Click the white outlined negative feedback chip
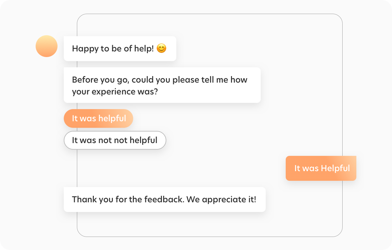This screenshot has height=250, width=392. [x=115, y=140]
